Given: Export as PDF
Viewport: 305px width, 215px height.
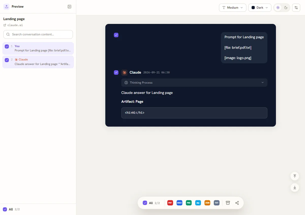Looking at the screenshot, I should (170, 203).
